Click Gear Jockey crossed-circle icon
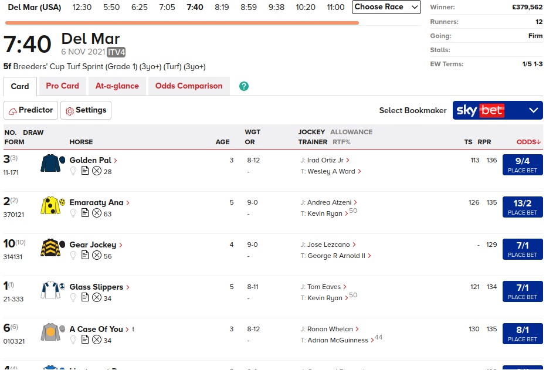The image size is (546, 370). 97,255
